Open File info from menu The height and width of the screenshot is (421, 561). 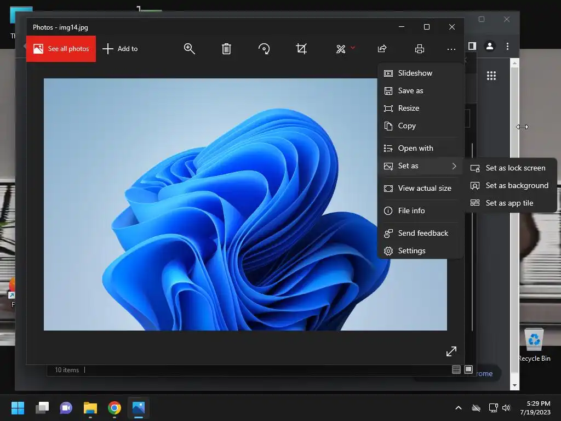411,210
